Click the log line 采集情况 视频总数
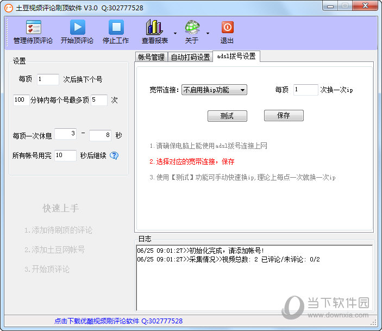The image size is (382, 331). [x=228, y=259]
